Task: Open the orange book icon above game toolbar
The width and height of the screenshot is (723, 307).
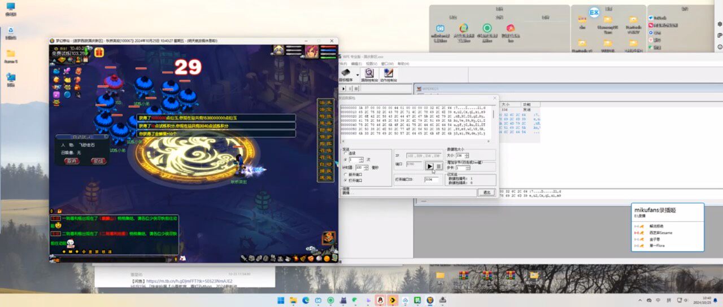Action: tap(328, 238)
